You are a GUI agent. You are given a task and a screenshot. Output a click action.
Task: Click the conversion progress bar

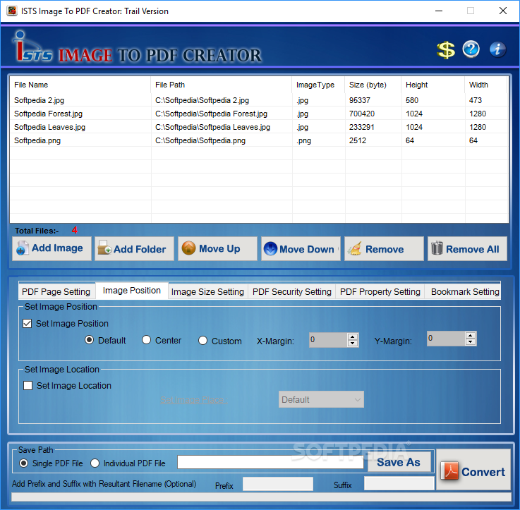261,497
